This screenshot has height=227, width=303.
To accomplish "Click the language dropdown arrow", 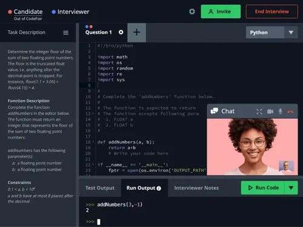I will pos(291,32).
